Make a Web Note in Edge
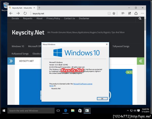This screenshot has width=152, height=119. (x=129, y=13)
